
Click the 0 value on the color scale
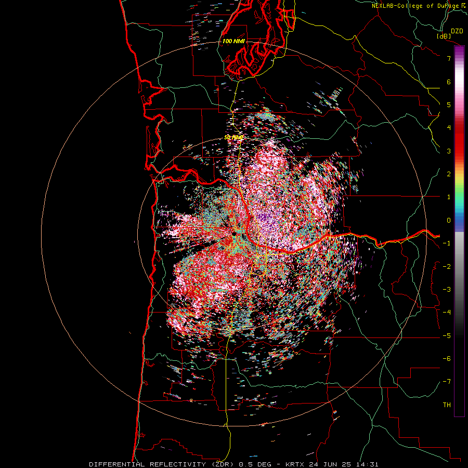(x=449, y=220)
